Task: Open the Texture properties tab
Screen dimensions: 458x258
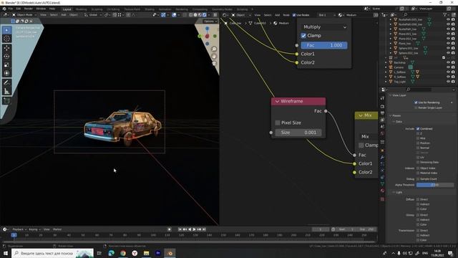Action: point(382,199)
